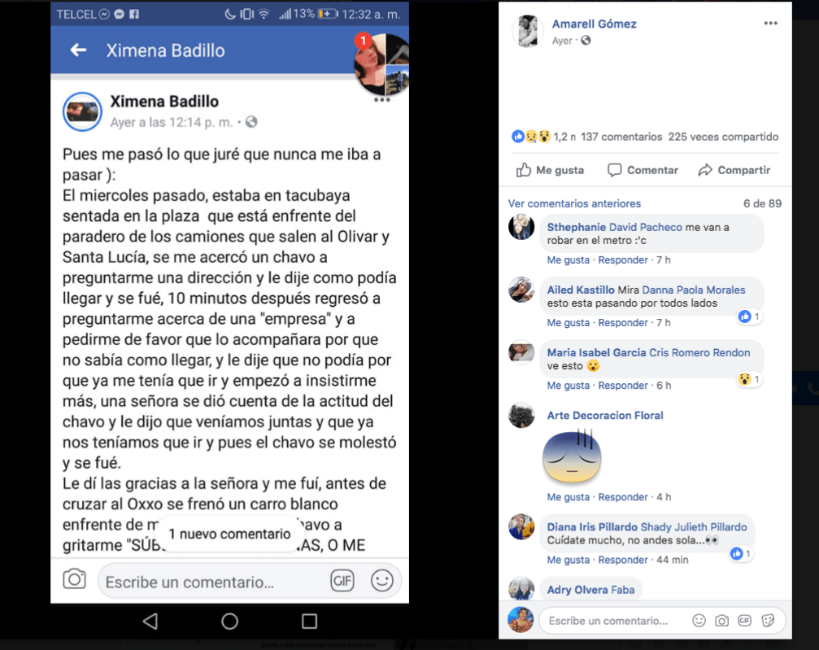Screen dimensions: 819x650
Task: Like Sthephanie David Pacheco's comment
Action: (x=568, y=260)
